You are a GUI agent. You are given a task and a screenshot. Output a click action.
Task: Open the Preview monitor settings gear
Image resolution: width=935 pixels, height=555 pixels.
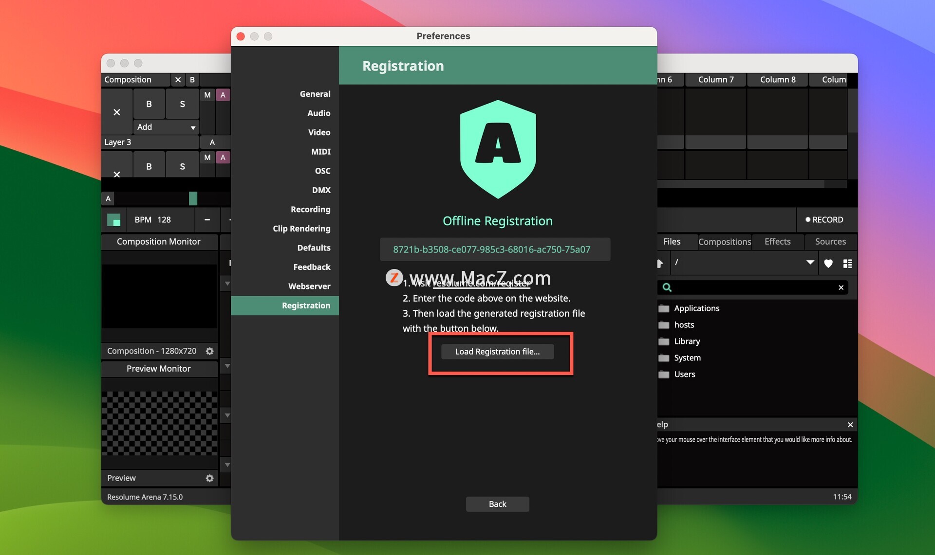(209, 478)
